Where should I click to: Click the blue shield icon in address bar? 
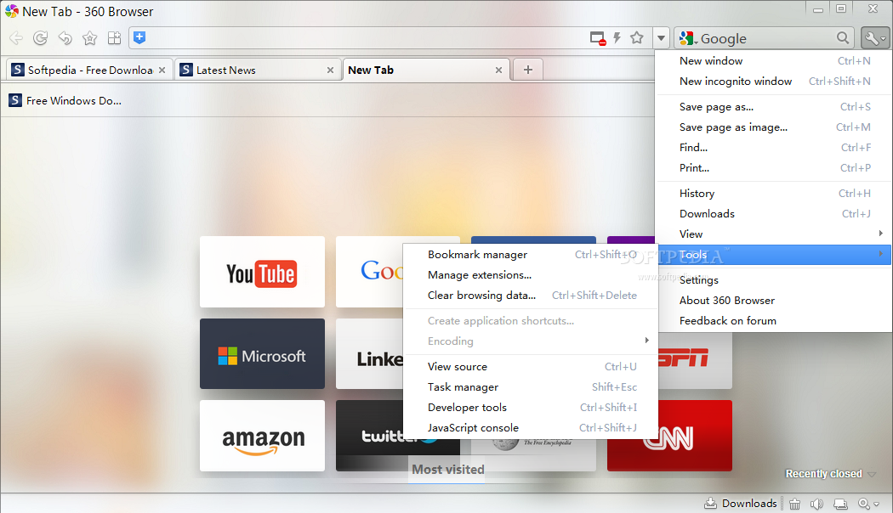click(139, 37)
